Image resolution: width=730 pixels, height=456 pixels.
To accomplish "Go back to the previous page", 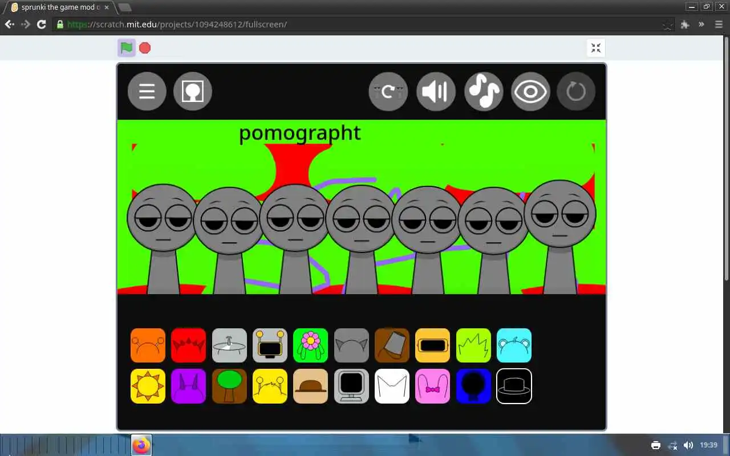I will click(x=10, y=25).
